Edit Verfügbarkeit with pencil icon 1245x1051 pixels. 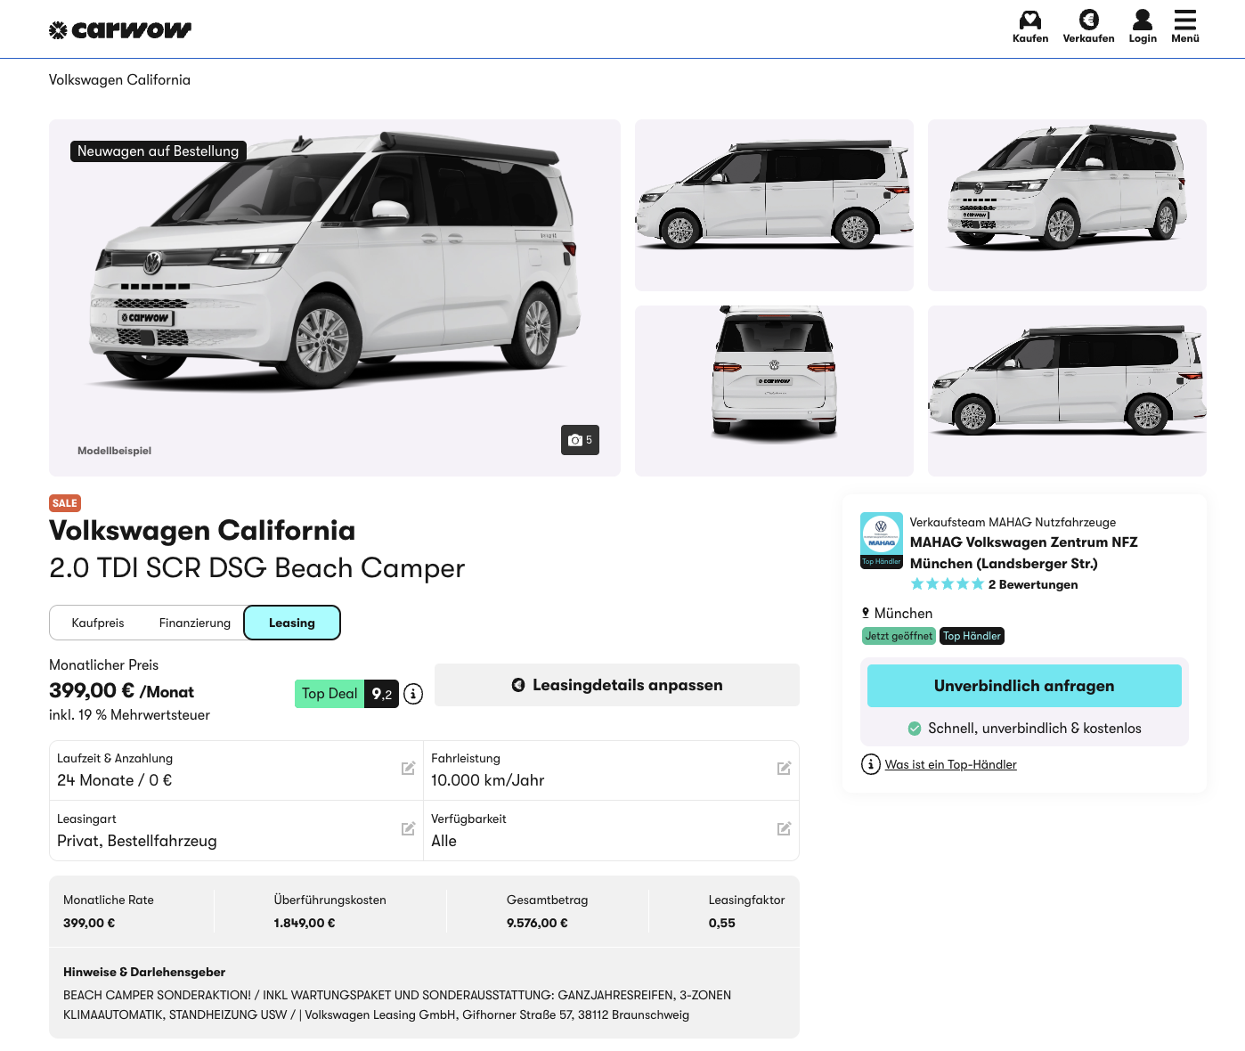784,829
